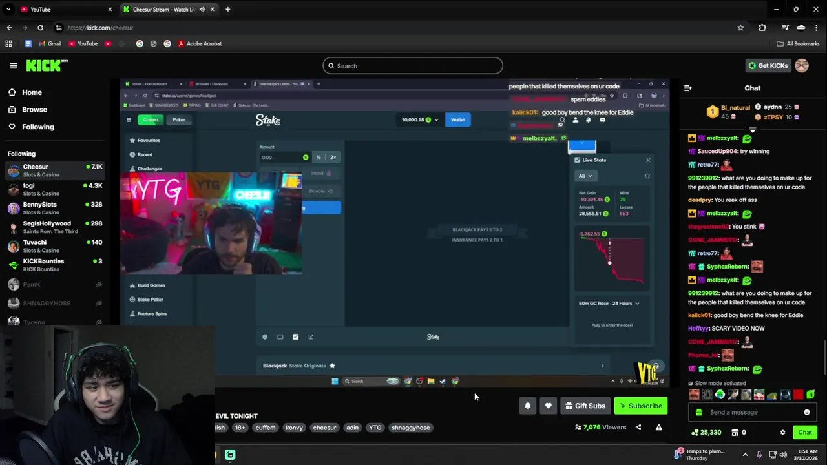Expand the chat leaderboard chevron
Image resolution: width=827 pixels, height=465 pixels.
[x=752, y=129]
